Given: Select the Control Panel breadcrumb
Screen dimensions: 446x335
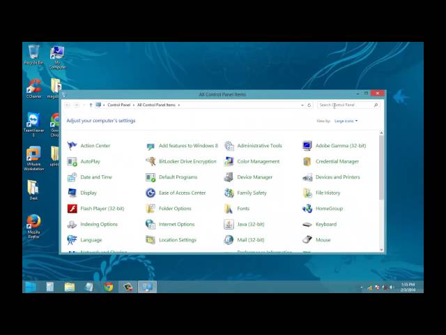Looking at the screenshot, I should [x=119, y=105].
